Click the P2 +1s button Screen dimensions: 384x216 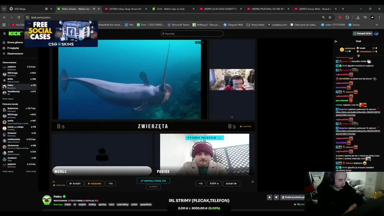pos(201,184)
